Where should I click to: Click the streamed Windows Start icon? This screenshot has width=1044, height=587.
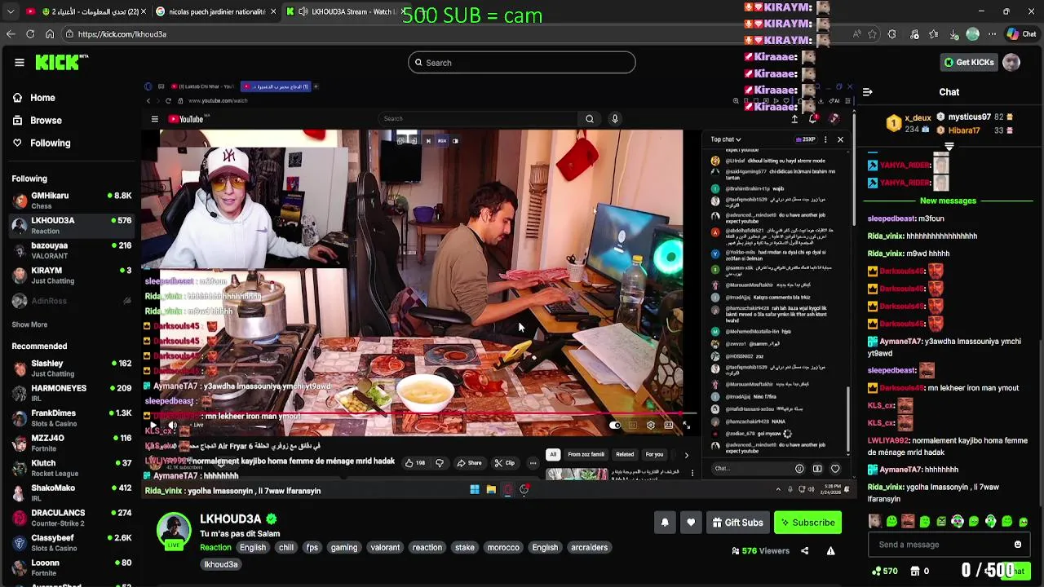coord(475,490)
